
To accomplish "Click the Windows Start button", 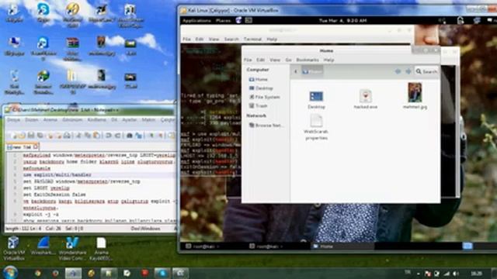I will point(10,272).
